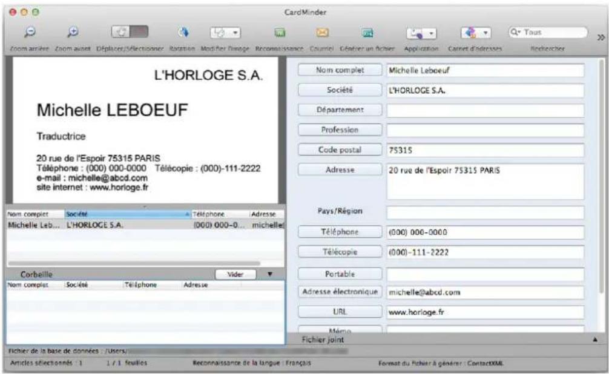Click the empty Portable input field
Screen dimensions: 609x374
click(485, 275)
